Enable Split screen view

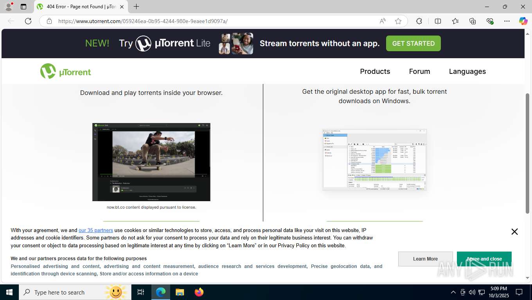(438, 21)
